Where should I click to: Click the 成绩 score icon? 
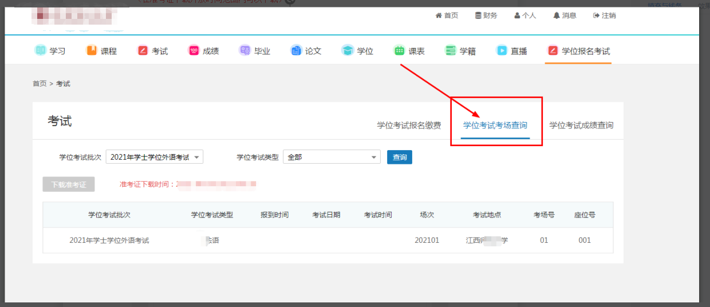click(194, 50)
